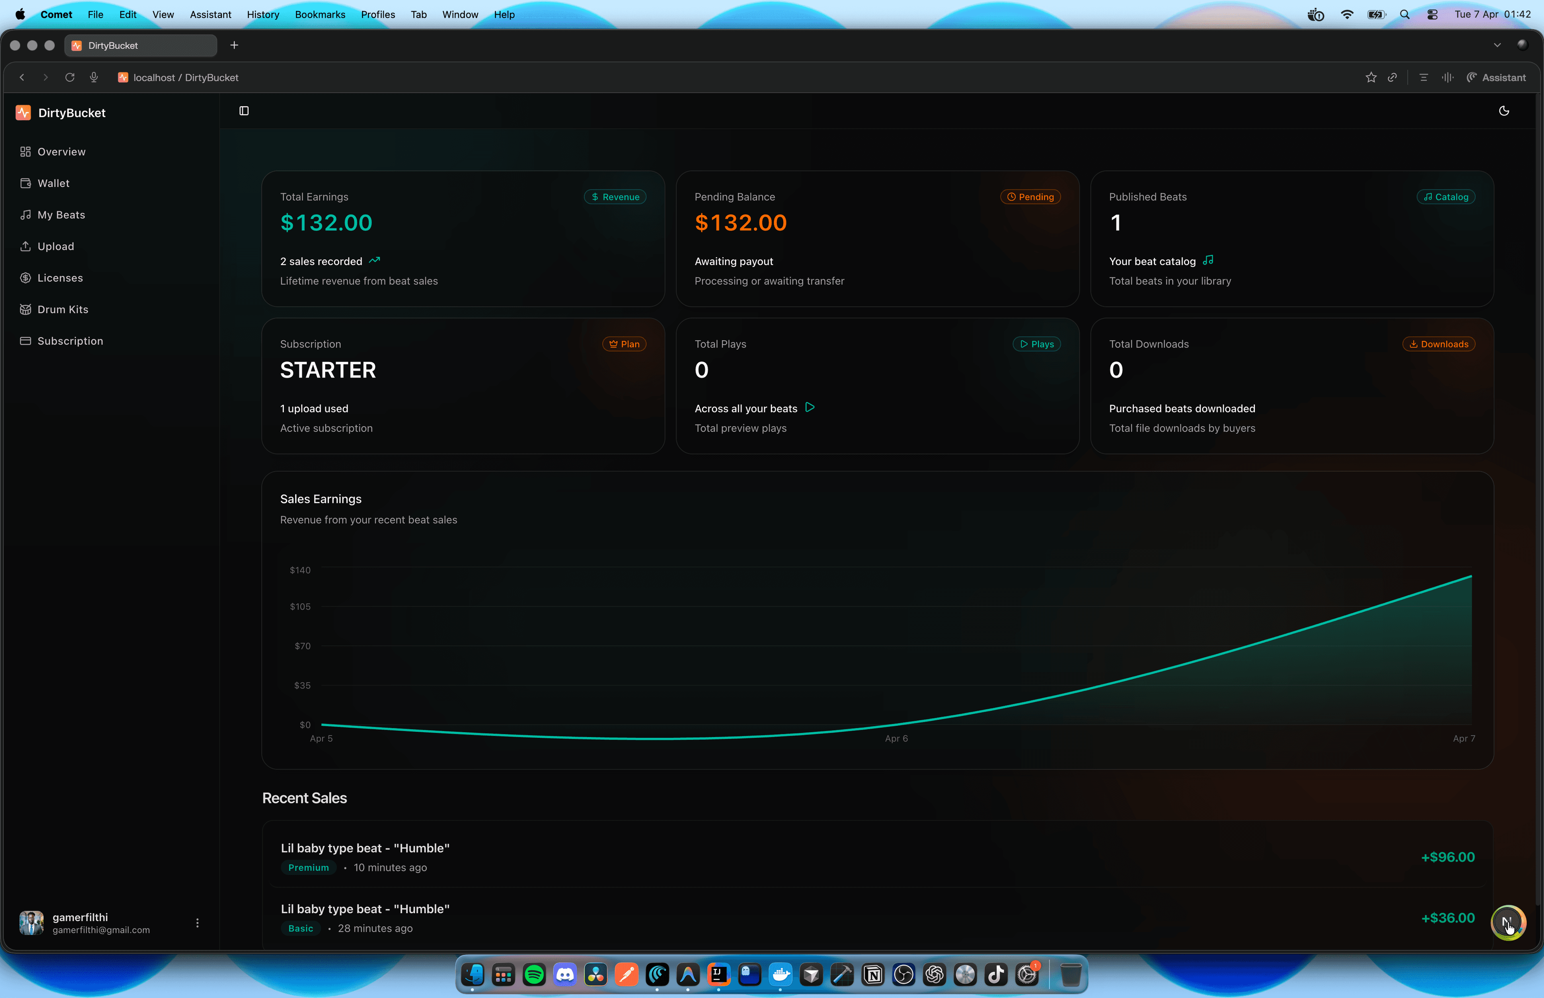Open Discord from the dock

coord(565,974)
